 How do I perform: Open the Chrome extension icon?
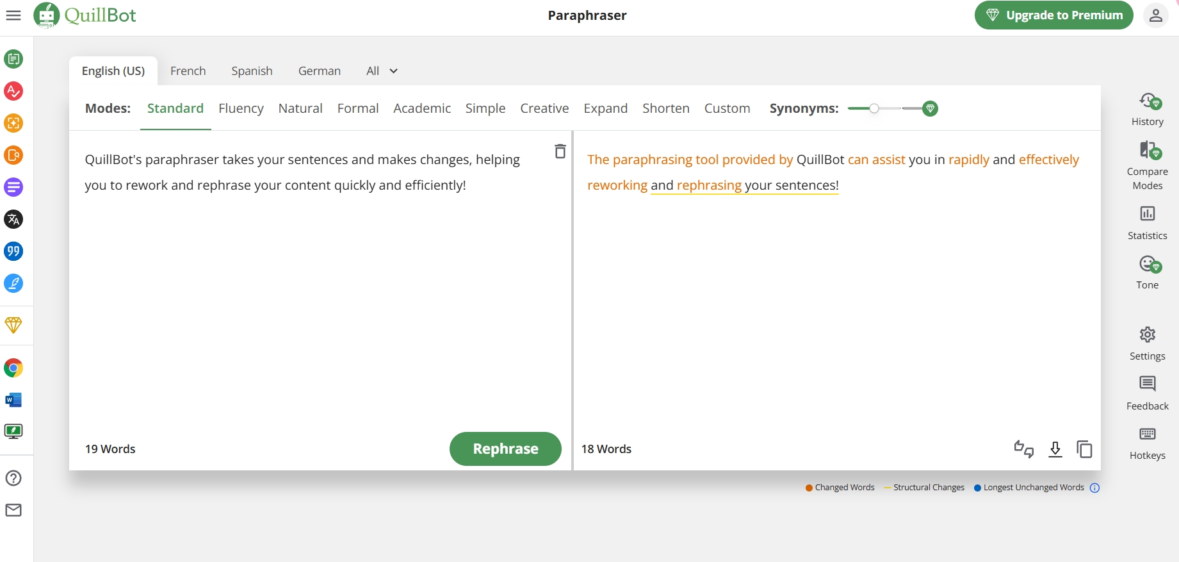coord(13,368)
